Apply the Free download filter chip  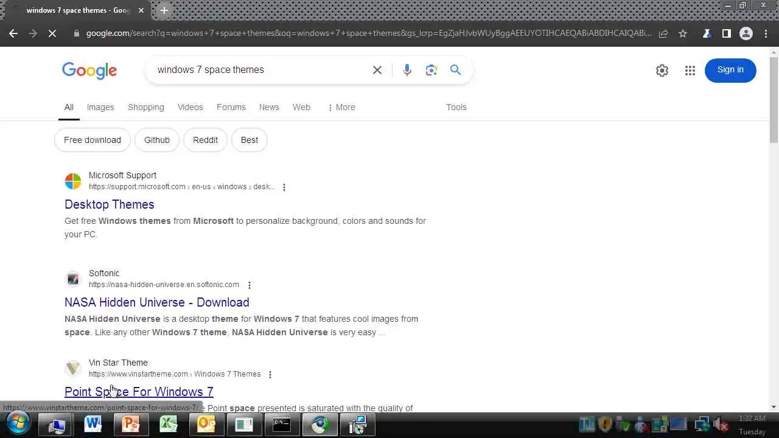[93, 140]
